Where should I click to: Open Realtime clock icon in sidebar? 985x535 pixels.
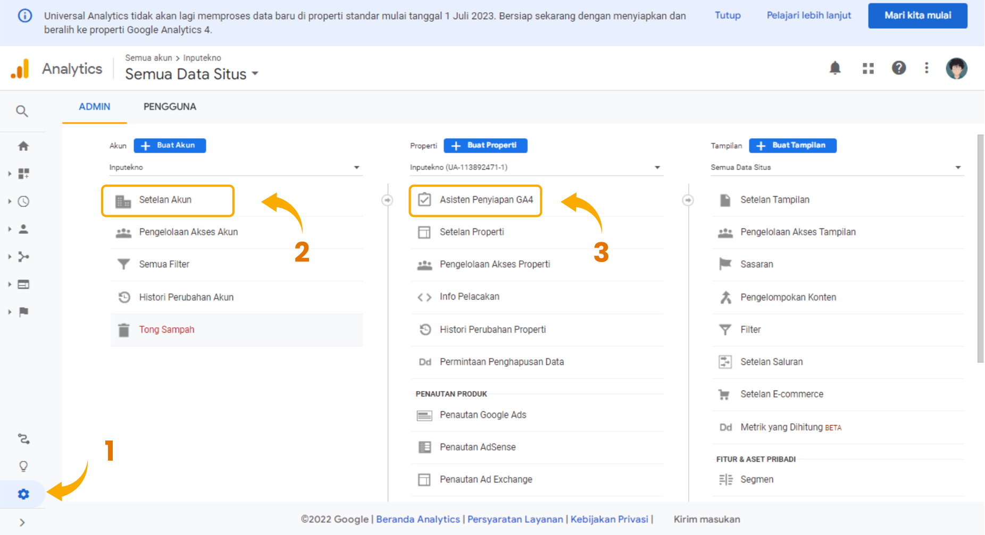(x=23, y=201)
